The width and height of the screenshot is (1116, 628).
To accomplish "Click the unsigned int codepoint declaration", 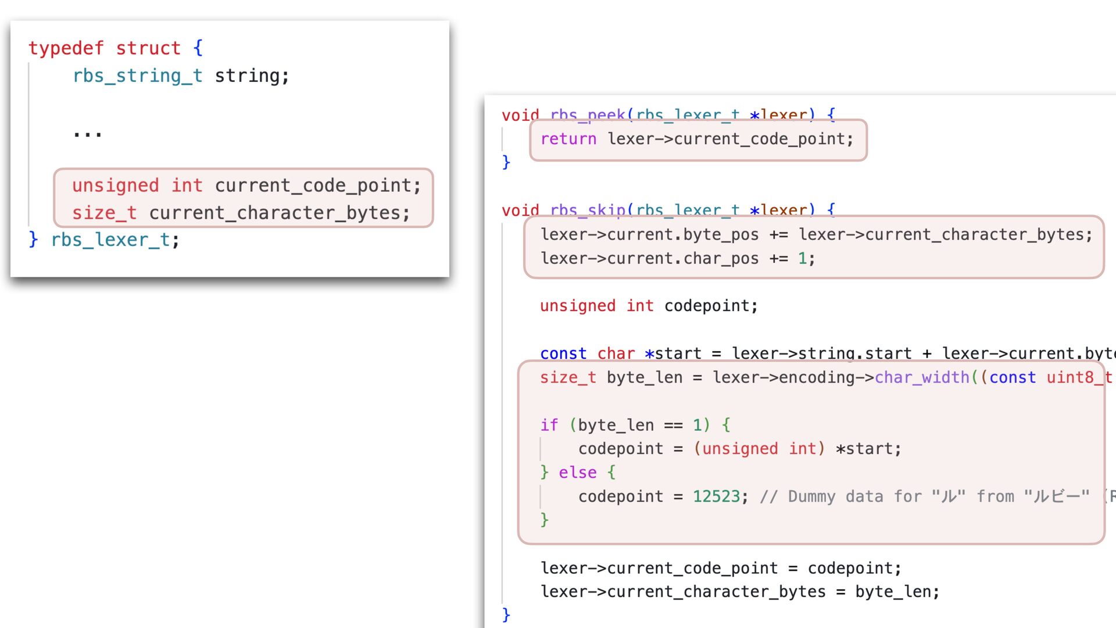I will [649, 306].
